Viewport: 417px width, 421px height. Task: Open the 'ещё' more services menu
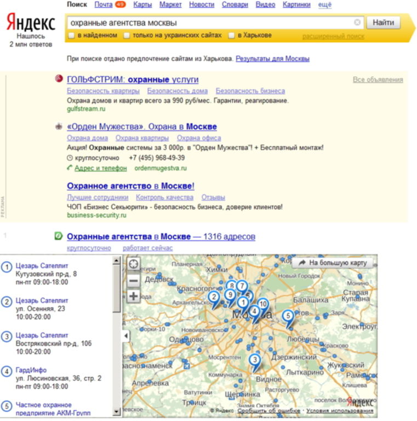(x=325, y=4)
